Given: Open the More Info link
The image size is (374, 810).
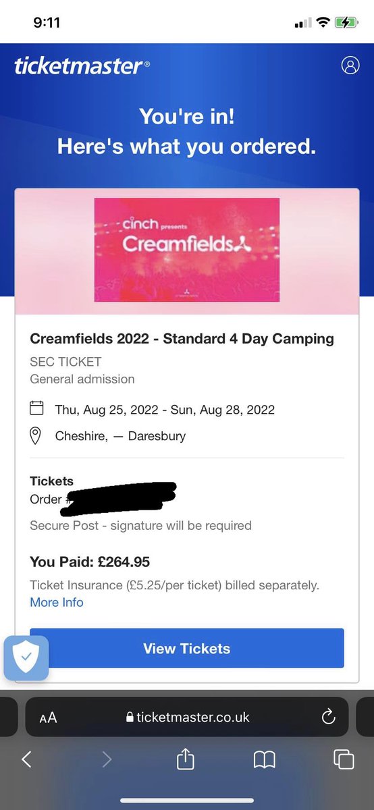Looking at the screenshot, I should tap(57, 602).
